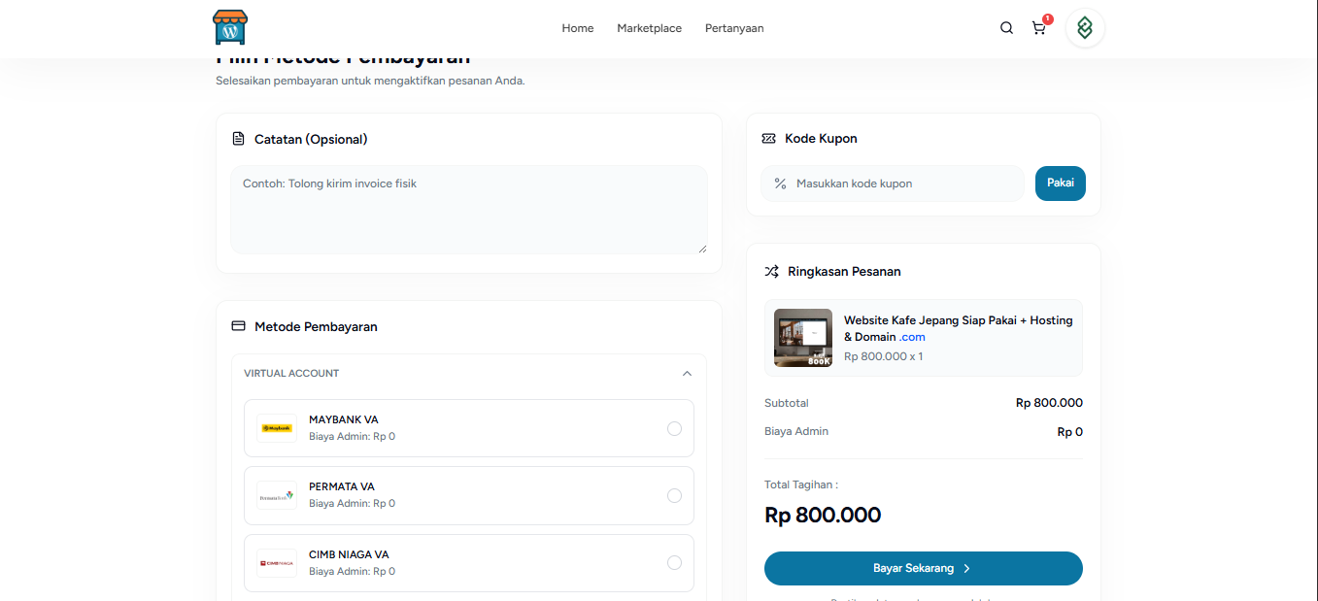Select the Permata VA radio button
Image resolution: width=1318 pixels, height=601 pixels.
coord(674,496)
